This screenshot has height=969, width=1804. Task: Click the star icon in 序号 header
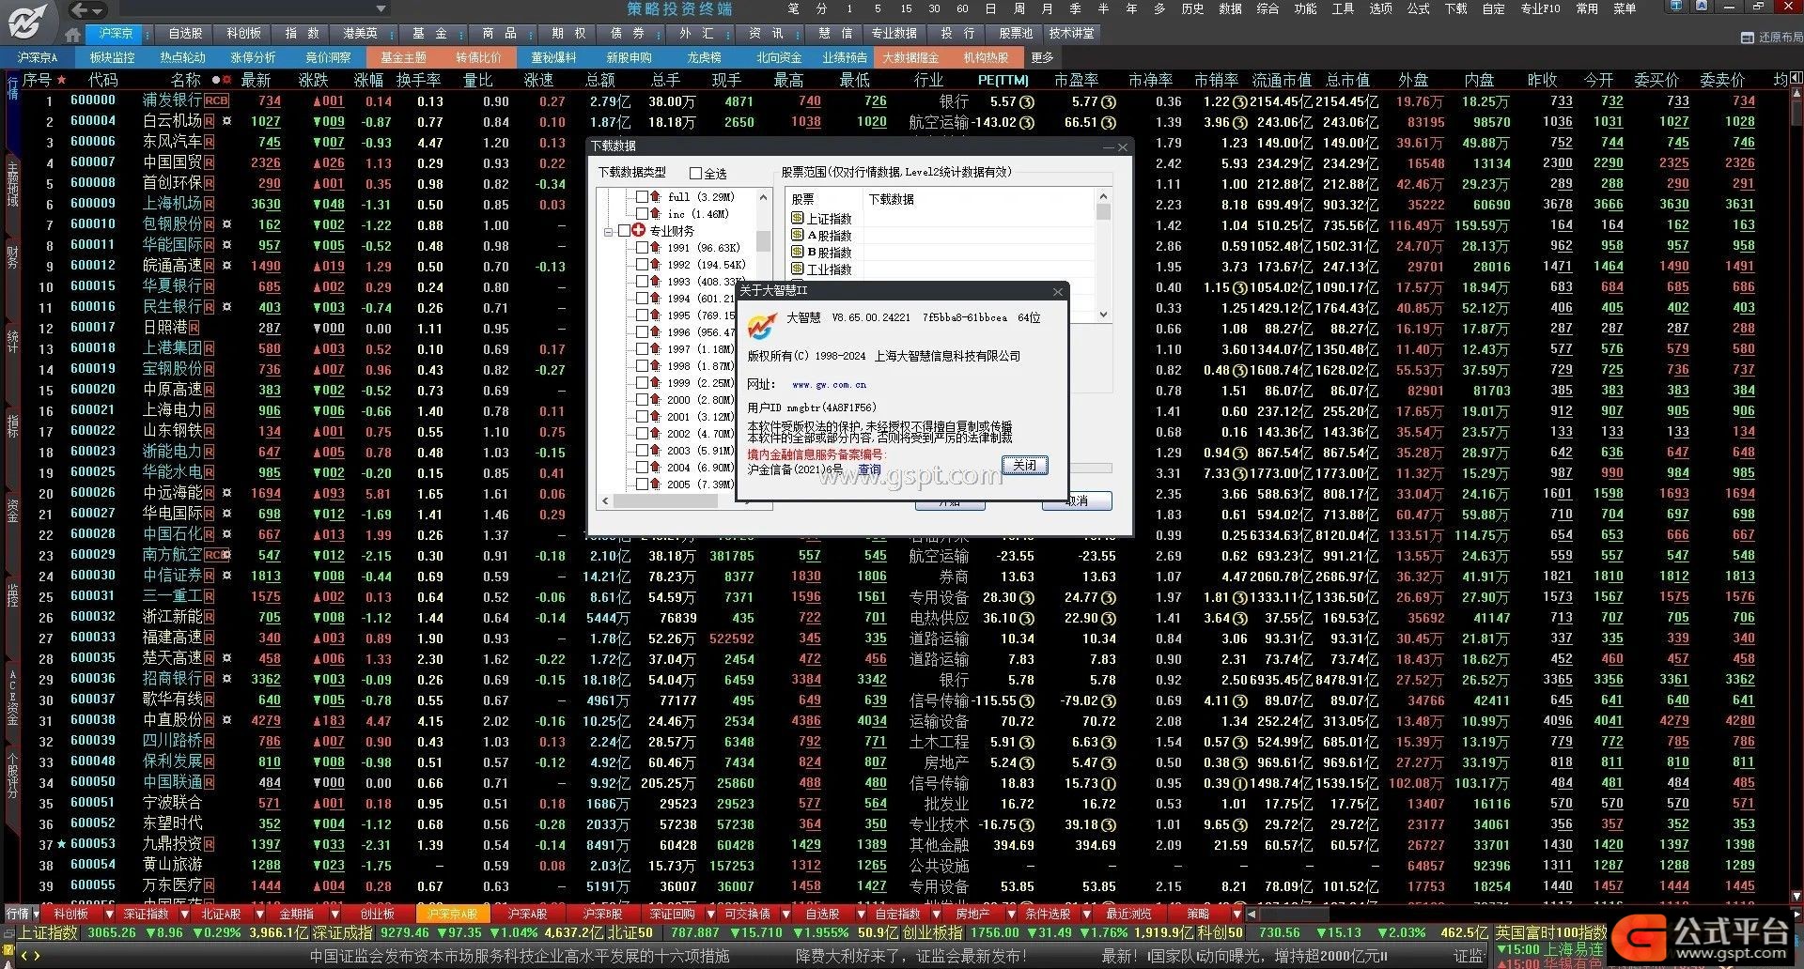(x=62, y=81)
